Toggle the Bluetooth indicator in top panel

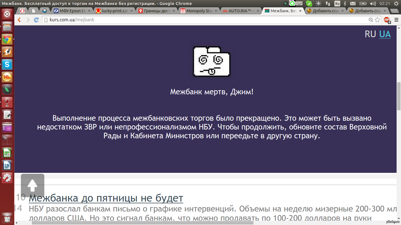tap(345, 4)
